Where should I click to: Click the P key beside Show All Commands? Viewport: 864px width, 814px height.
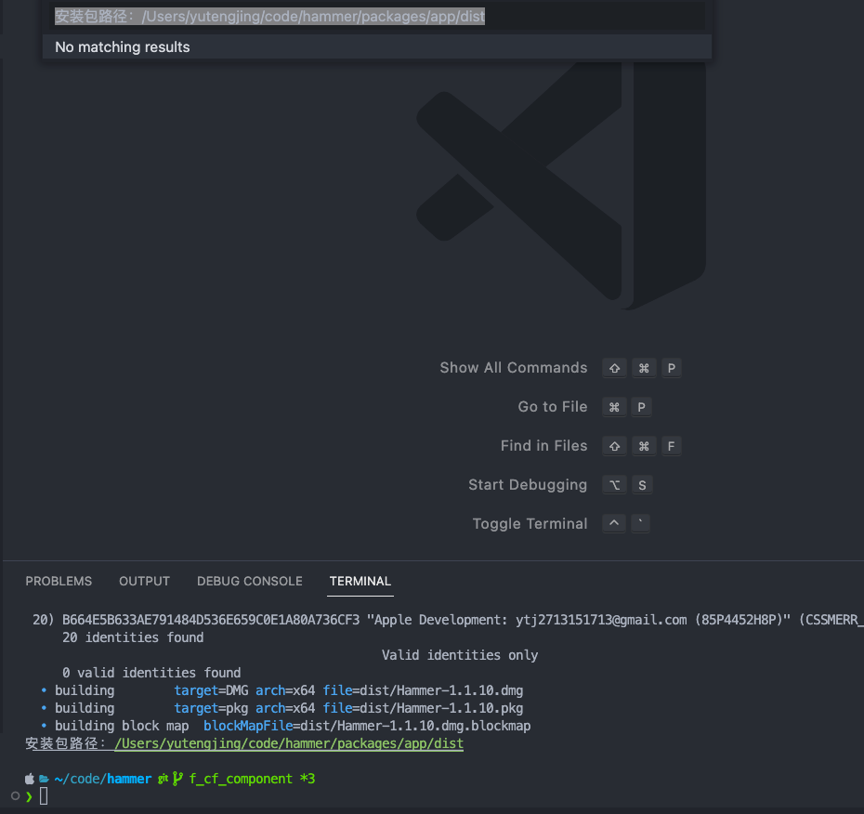[x=671, y=368]
